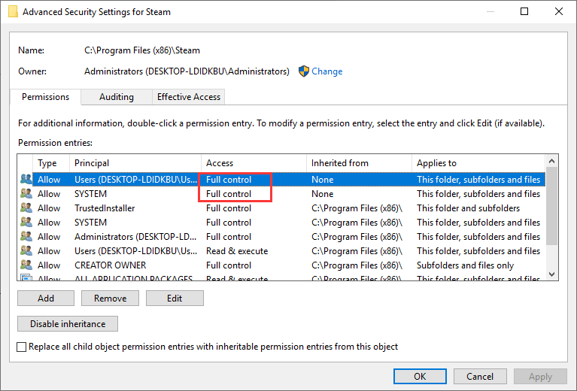The image size is (577, 391).
Task: Click the folder icon in the title bar
Action: pyautogui.click(x=13, y=12)
